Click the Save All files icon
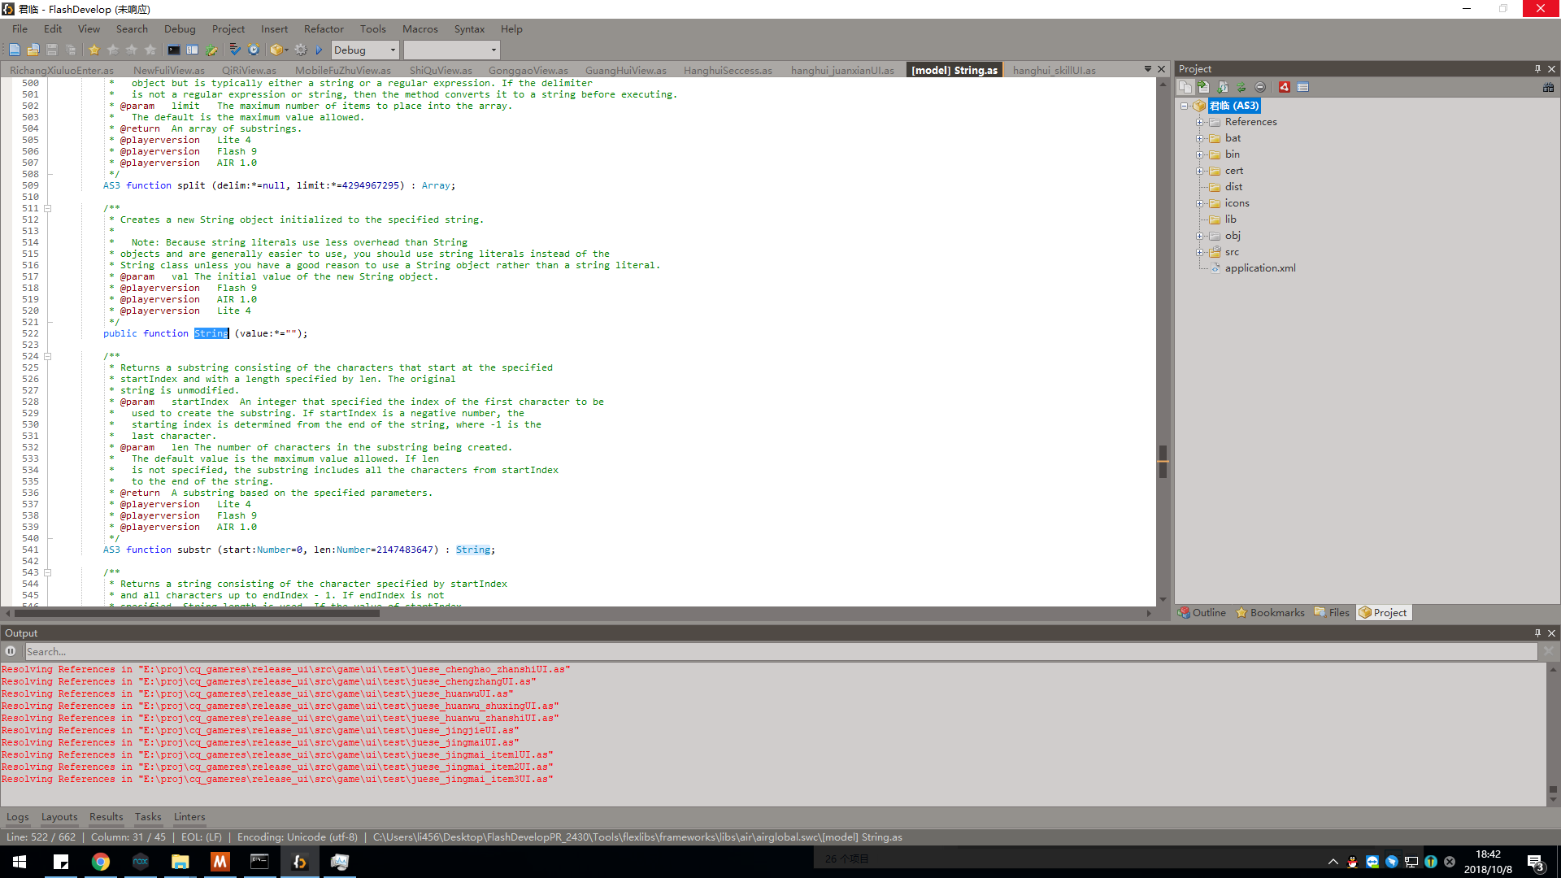Image resolution: width=1561 pixels, height=878 pixels. [72, 50]
